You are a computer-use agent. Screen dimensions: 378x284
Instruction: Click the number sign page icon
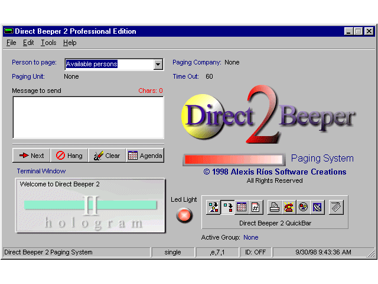255,207
